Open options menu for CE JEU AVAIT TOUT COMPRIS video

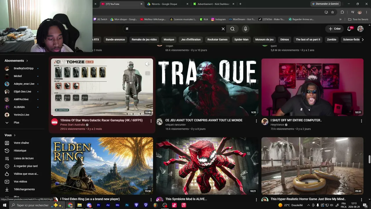256,121
